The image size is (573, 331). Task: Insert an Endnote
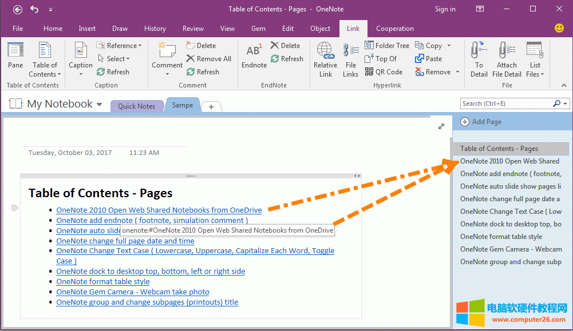point(254,54)
